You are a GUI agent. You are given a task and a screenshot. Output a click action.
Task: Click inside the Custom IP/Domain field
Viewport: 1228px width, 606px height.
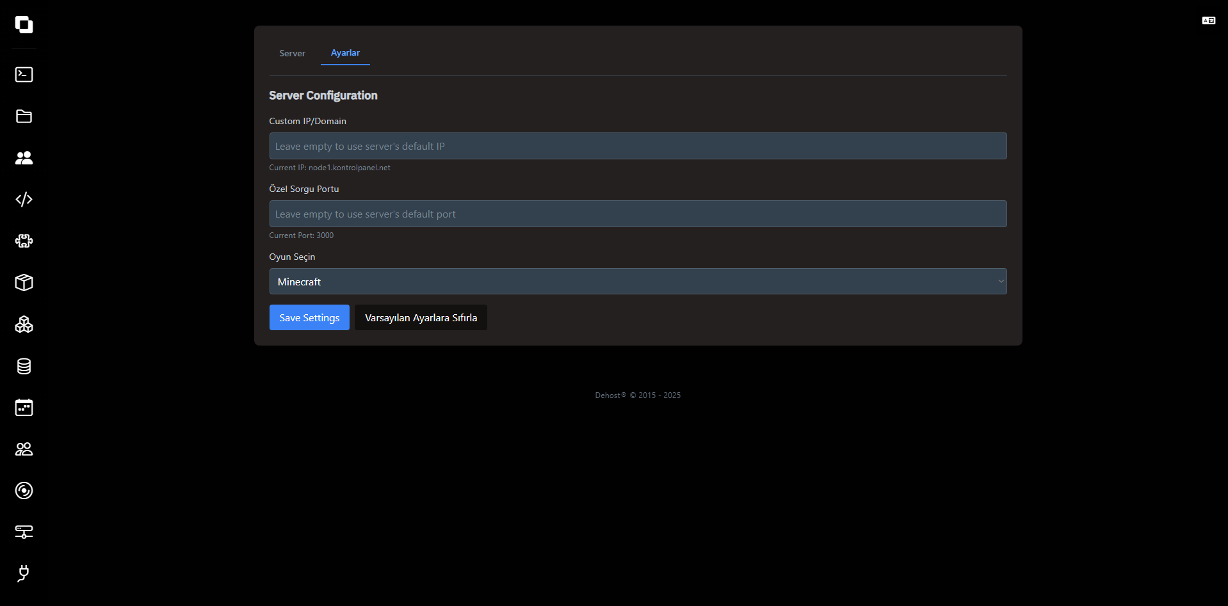[x=638, y=147]
